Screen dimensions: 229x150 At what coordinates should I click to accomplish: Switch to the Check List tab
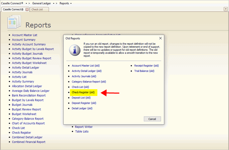point(39,9)
